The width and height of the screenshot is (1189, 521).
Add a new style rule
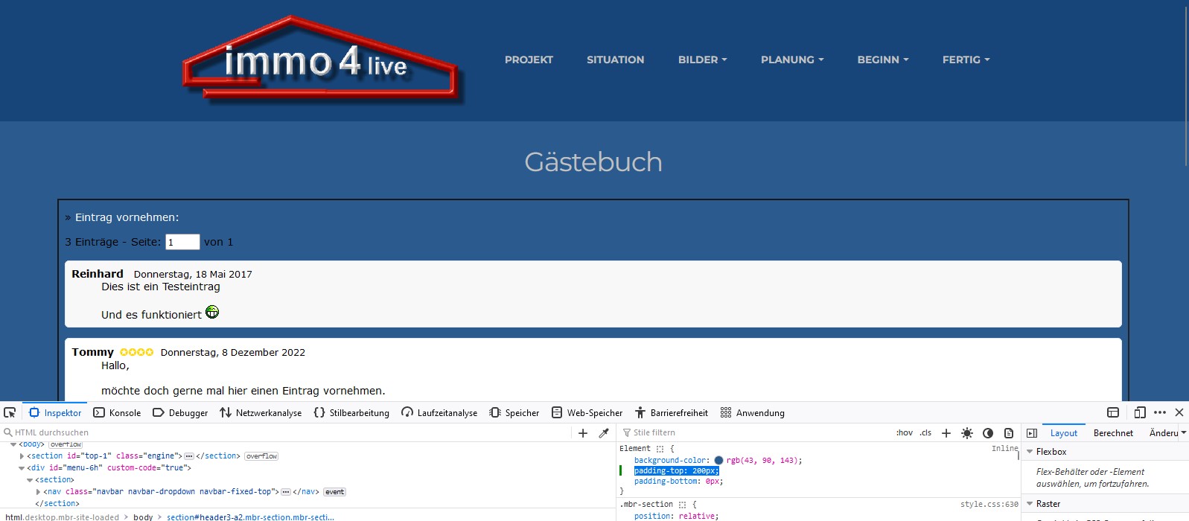[946, 432]
